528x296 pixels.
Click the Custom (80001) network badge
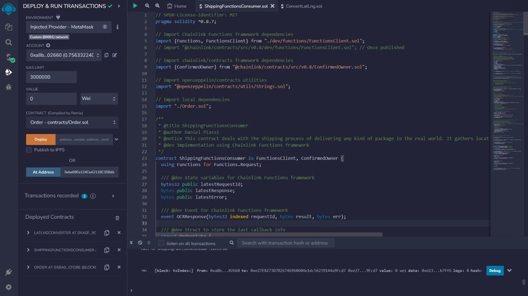(x=49, y=37)
